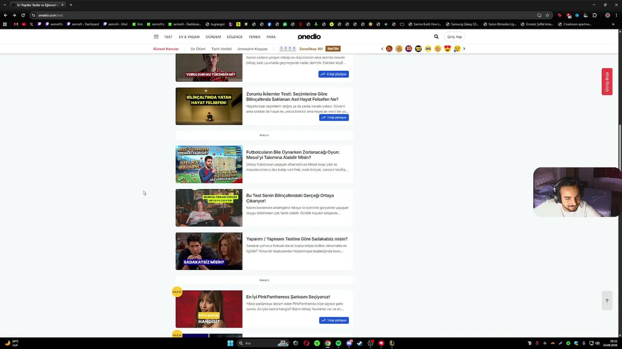This screenshot has width=622, height=349.
Task: Open the TEST menu item
Action: point(168,37)
